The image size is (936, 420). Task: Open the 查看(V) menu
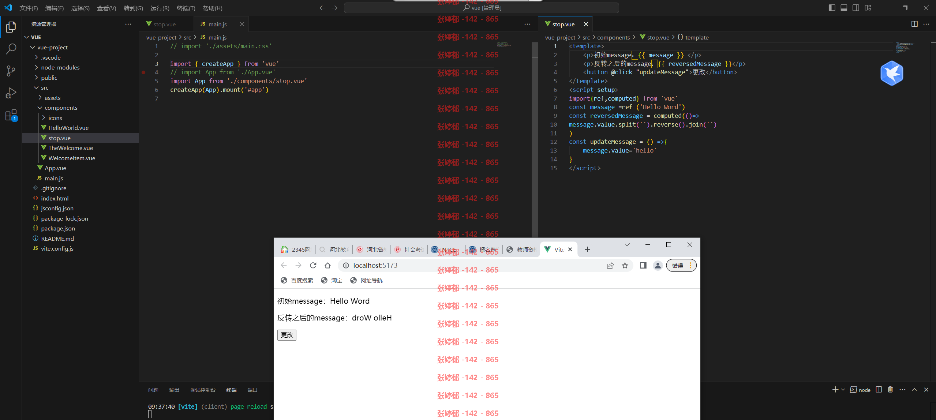pyautogui.click(x=106, y=8)
